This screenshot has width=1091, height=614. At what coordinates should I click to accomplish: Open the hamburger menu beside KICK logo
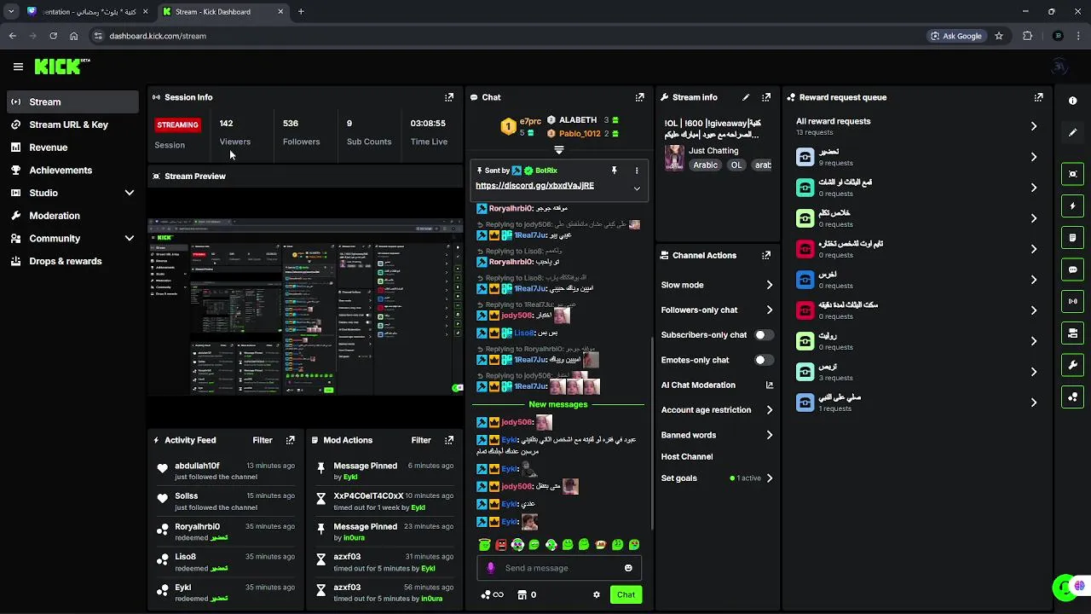pos(18,67)
